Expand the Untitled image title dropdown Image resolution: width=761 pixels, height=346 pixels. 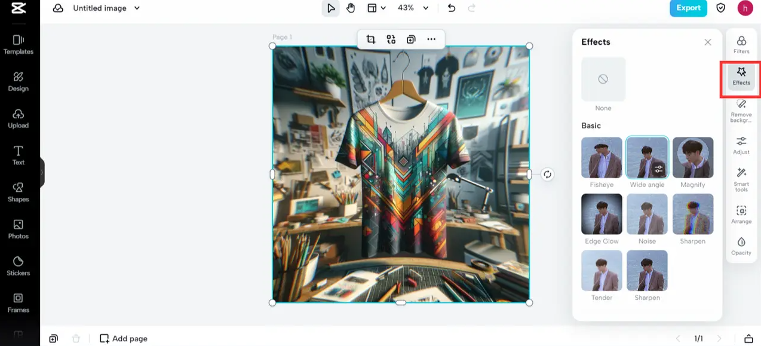click(x=137, y=8)
